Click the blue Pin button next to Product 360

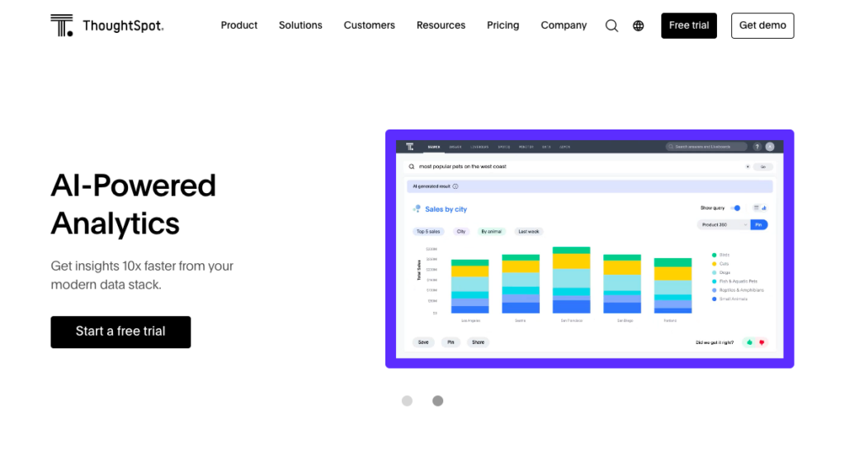pyautogui.click(x=759, y=224)
